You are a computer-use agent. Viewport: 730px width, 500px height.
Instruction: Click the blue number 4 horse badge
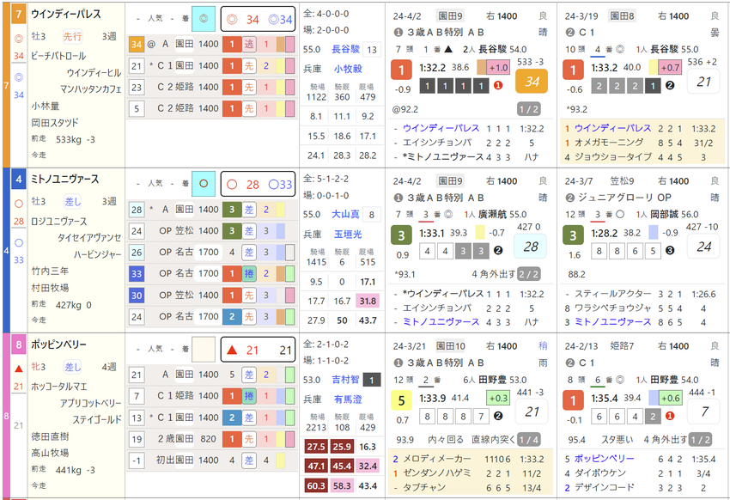[x=19, y=180]
